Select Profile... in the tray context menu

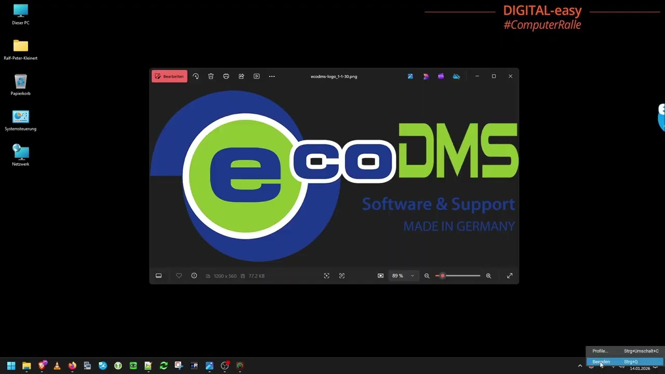624,351
